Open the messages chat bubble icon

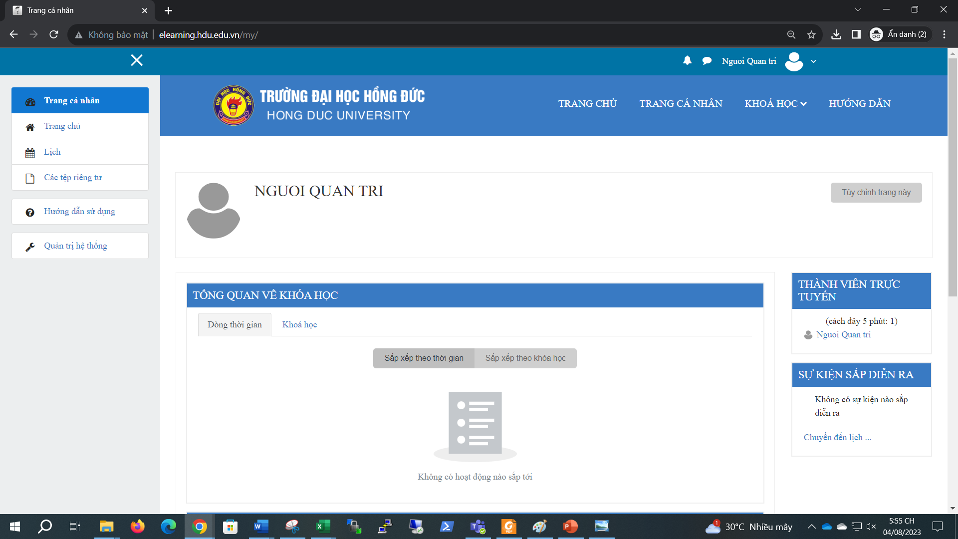tap(707, 61)
